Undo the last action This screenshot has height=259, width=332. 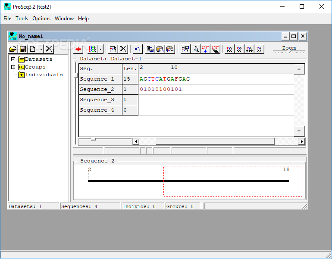point(138,49)
